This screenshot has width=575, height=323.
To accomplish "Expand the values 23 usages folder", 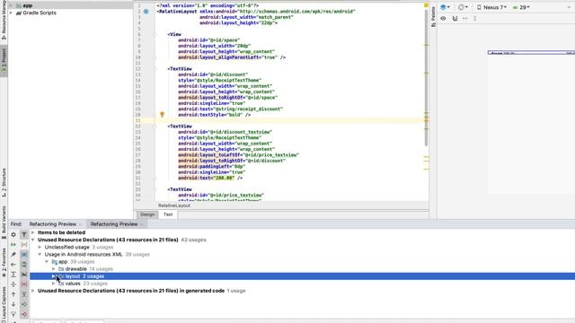I will coord(54,284).
